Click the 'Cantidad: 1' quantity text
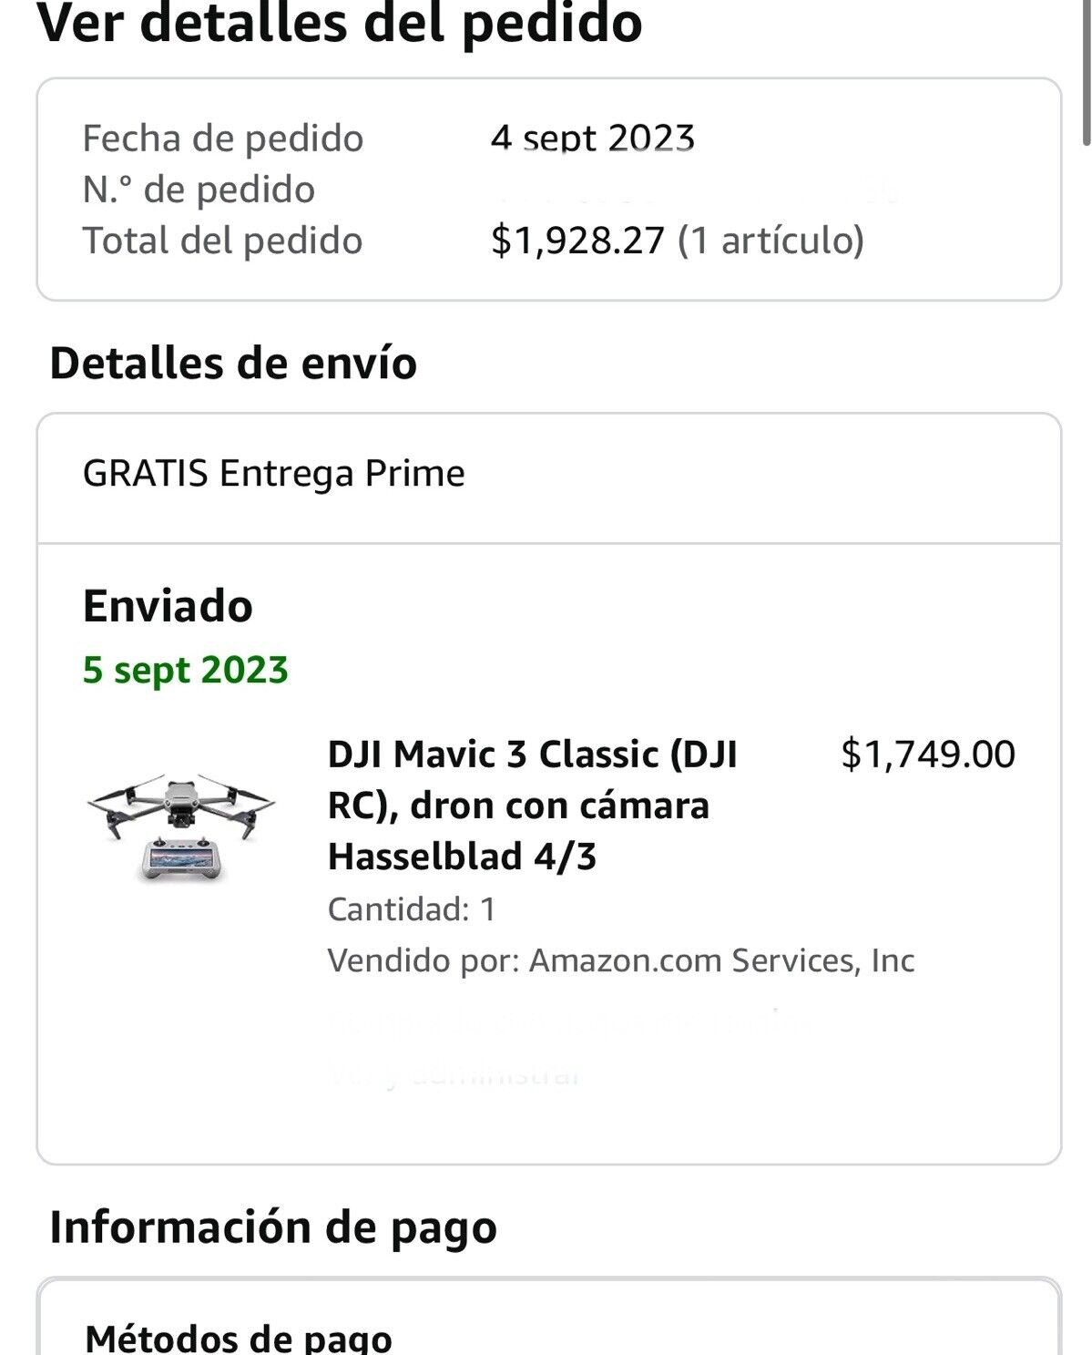 point(412,909)
